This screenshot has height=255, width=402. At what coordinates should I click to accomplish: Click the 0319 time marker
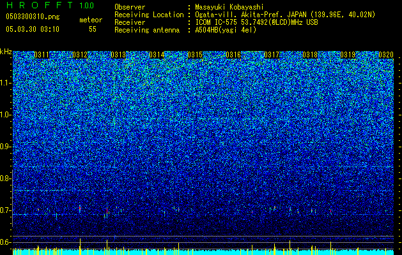(x=348, y=55)
